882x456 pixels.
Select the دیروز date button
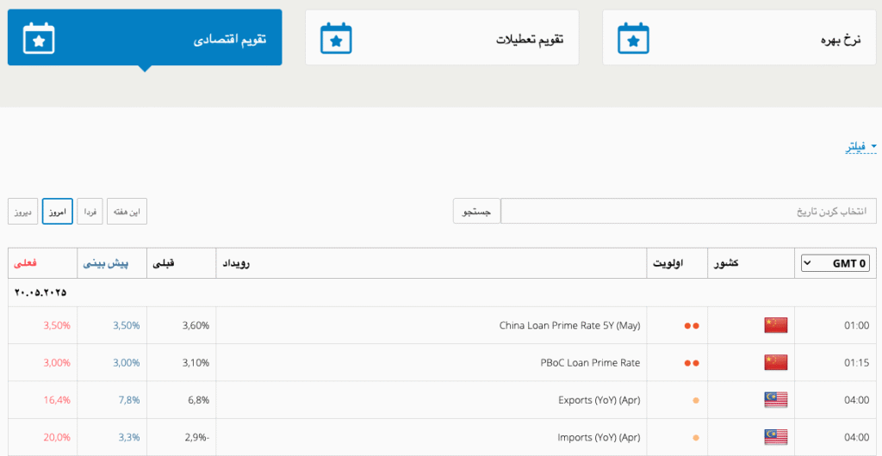[x=23, y=211]
